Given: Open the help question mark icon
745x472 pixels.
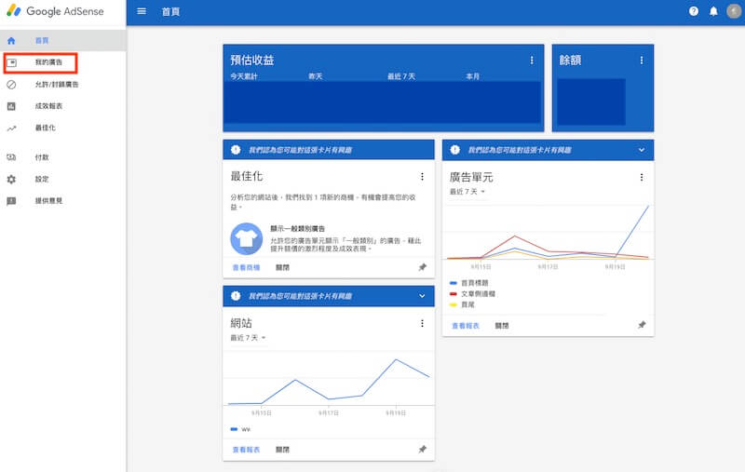Looking at the screenshot, I should [693, 11].
